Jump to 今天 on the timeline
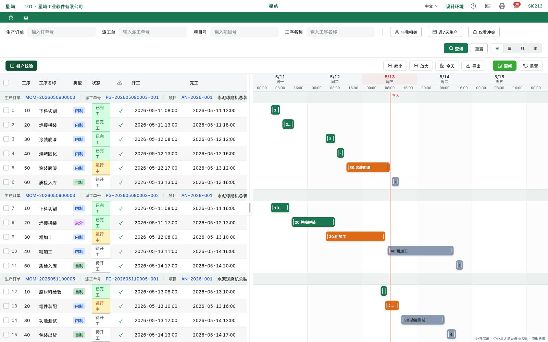The height and width of the screenshot is (342, 548). (447, 66)
